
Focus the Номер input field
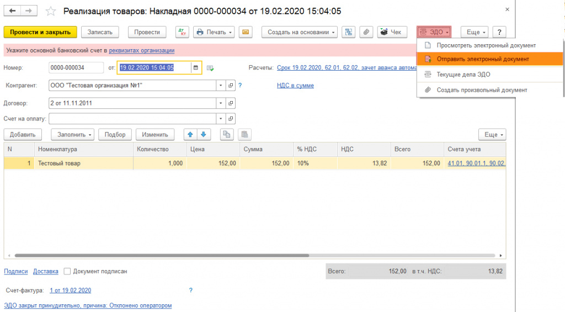pyautogui.click(x=76, y=67)
